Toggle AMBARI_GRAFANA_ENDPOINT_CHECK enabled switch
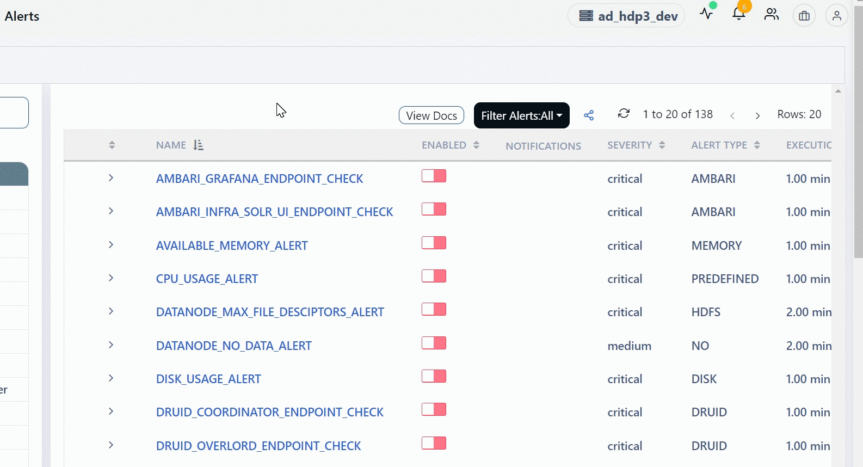 (434, 176)
